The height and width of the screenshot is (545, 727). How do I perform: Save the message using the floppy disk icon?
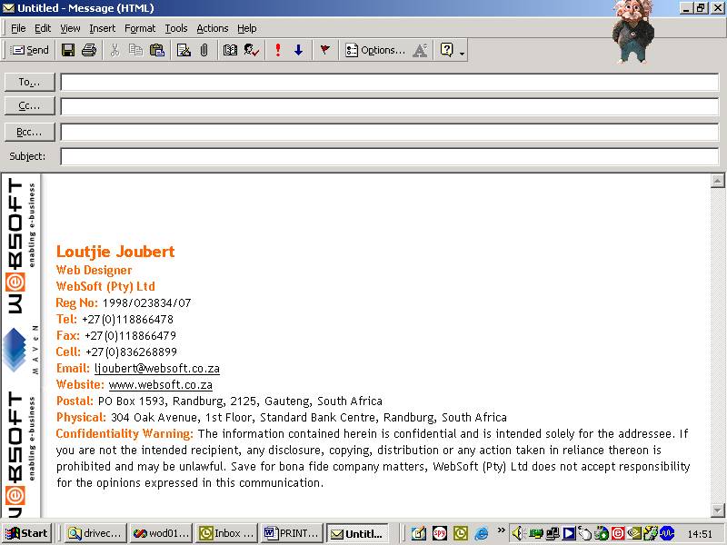(68, 50)
